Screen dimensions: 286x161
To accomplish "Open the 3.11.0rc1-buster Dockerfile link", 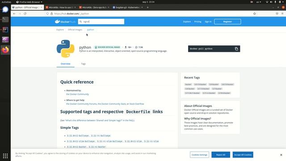I will pos(76,147).
